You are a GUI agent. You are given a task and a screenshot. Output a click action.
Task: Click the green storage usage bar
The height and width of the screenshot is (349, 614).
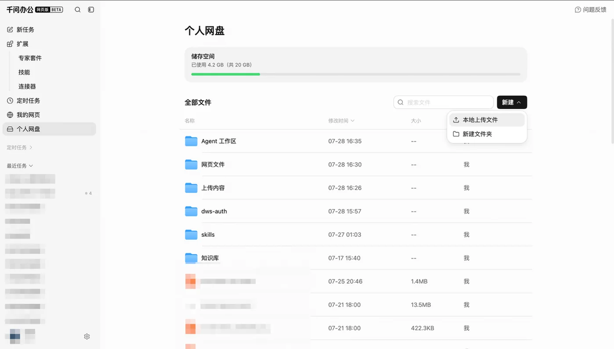click(x=225, y=74)
